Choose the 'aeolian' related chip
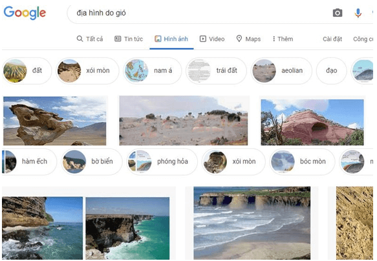Image resolution: width=377 pixels, height=261 pixels. pos(281,71)
